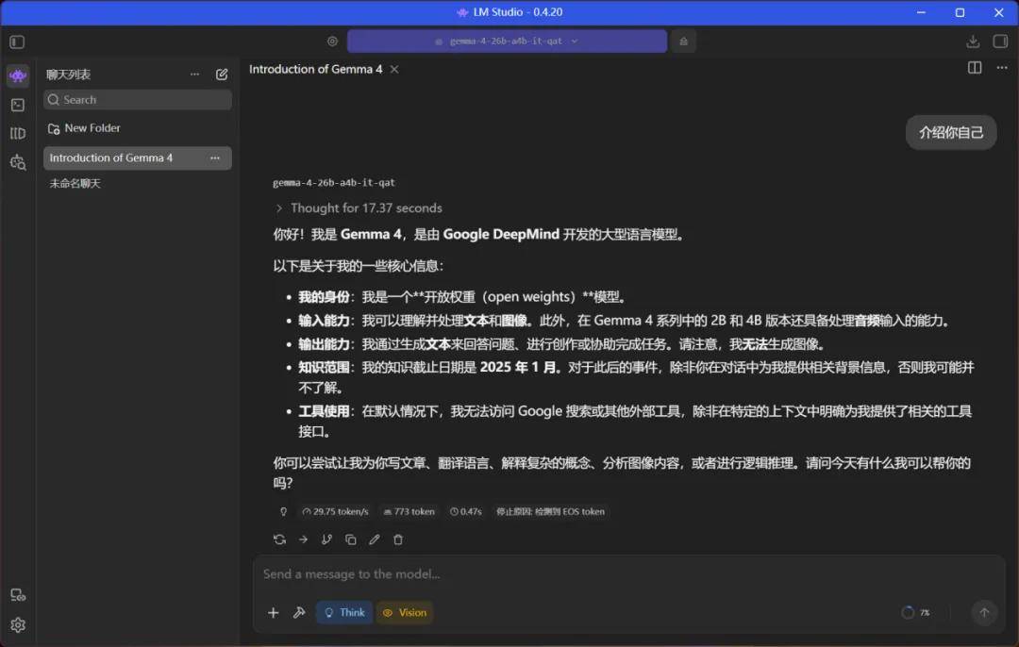
Task: Click New Folder
Action: [85, 128]
